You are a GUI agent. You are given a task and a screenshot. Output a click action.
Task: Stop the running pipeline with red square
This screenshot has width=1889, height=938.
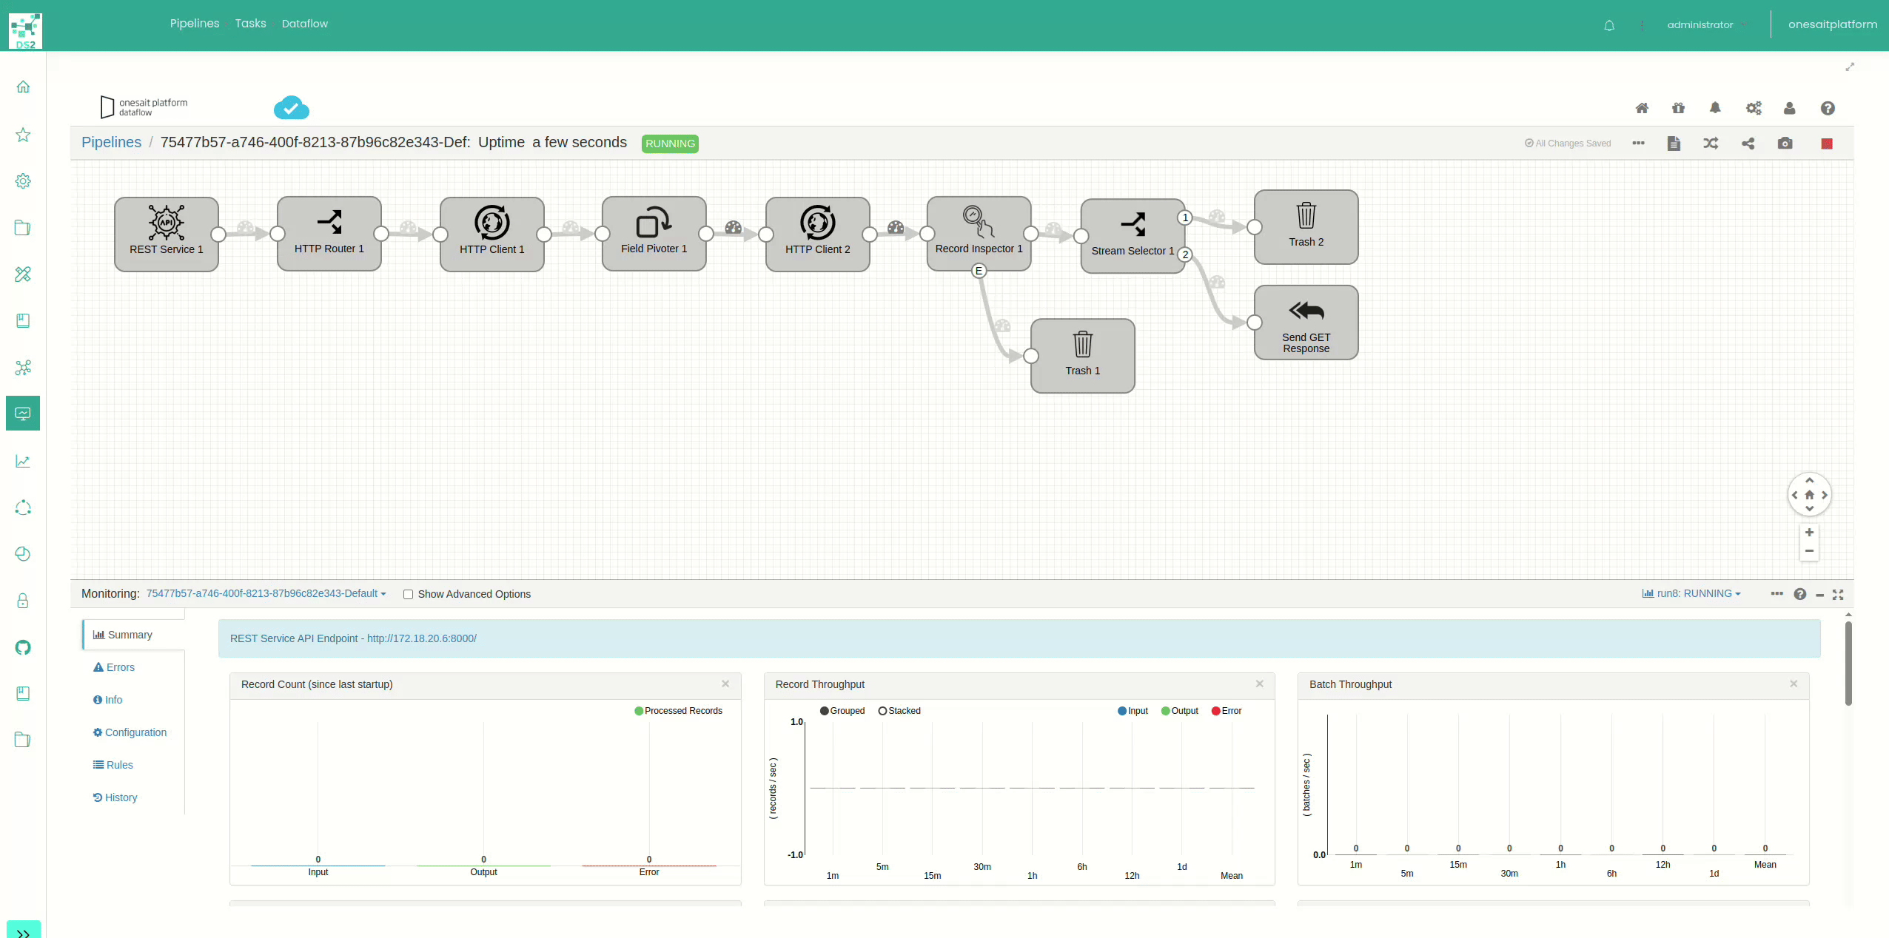click(x=1826, y=144)
